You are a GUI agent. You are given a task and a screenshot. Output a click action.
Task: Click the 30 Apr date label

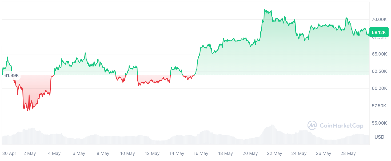tap(9, 154)
